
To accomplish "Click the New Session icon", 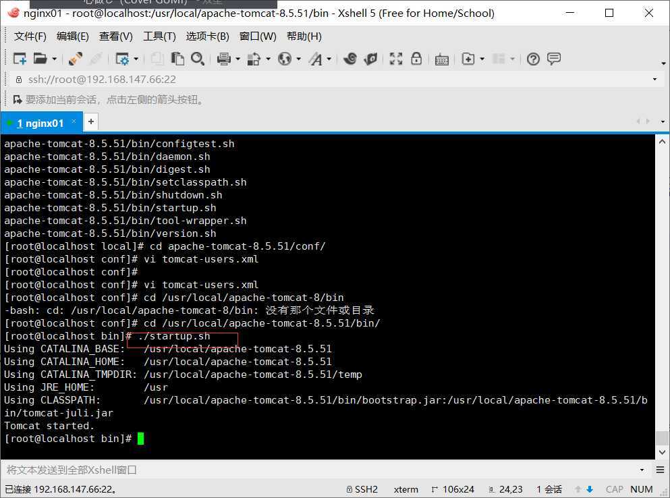I will tap(20, 59).
